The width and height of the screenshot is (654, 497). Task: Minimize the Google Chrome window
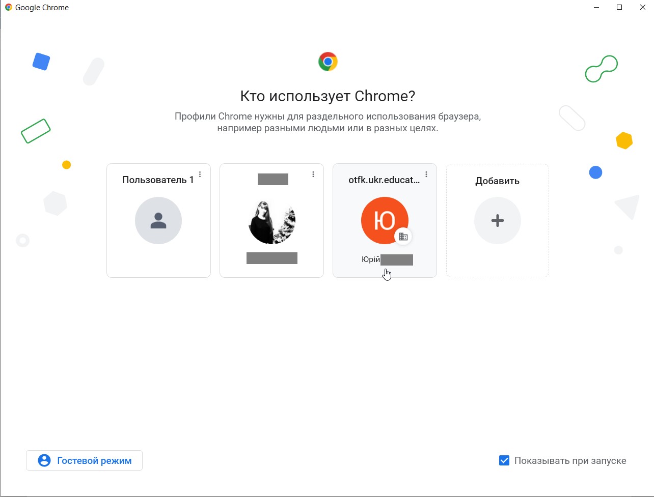pos(595,8)
